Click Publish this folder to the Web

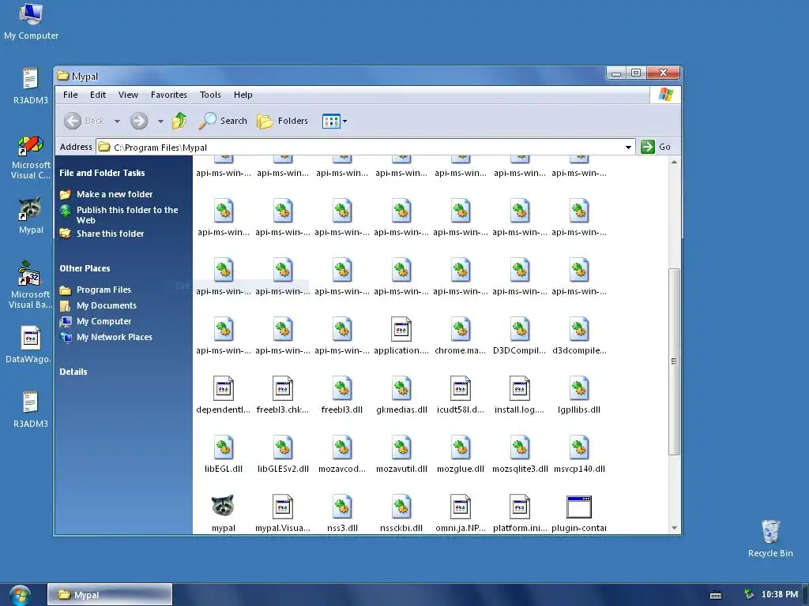127,215
